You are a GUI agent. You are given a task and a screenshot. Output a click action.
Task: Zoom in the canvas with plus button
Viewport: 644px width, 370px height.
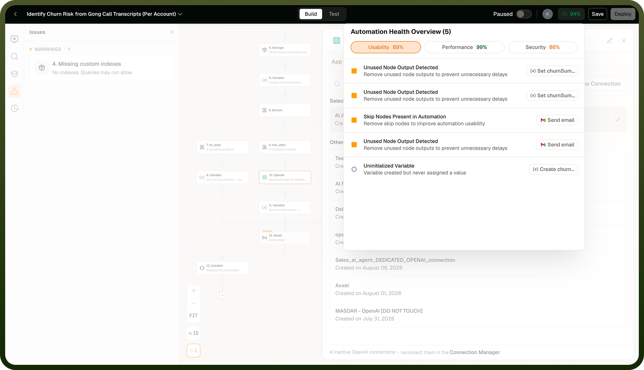tap(194, 291)
